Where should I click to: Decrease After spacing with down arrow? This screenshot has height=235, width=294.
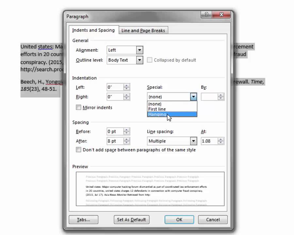[126, 143]
